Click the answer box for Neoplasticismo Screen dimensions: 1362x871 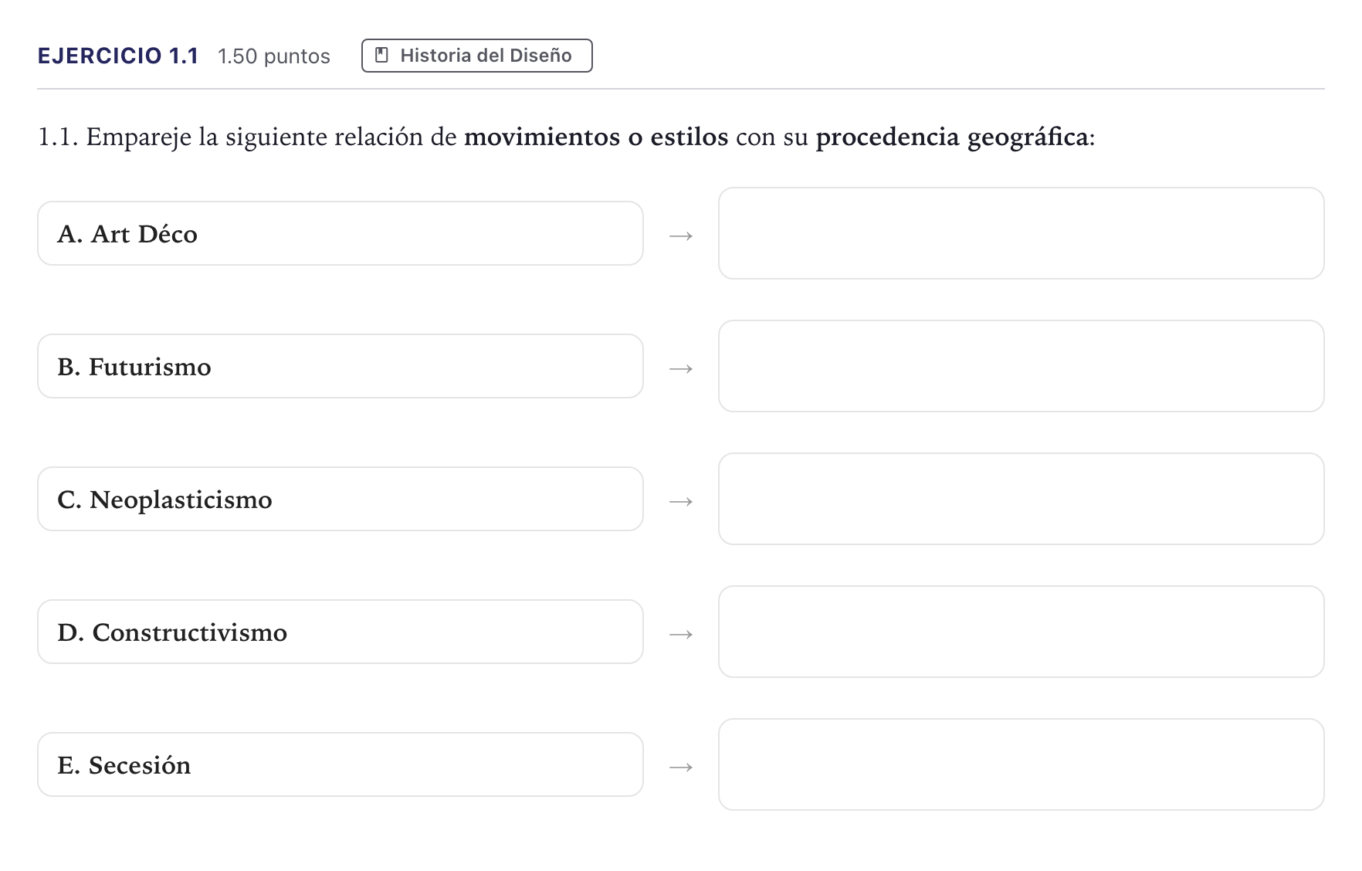point(1021,499)
